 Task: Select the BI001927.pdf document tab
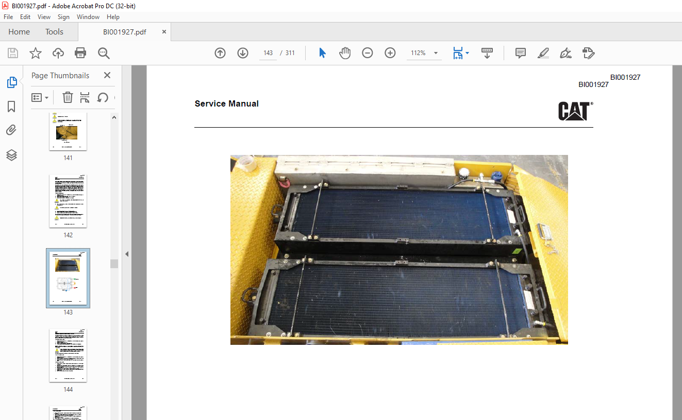[124, 32]
